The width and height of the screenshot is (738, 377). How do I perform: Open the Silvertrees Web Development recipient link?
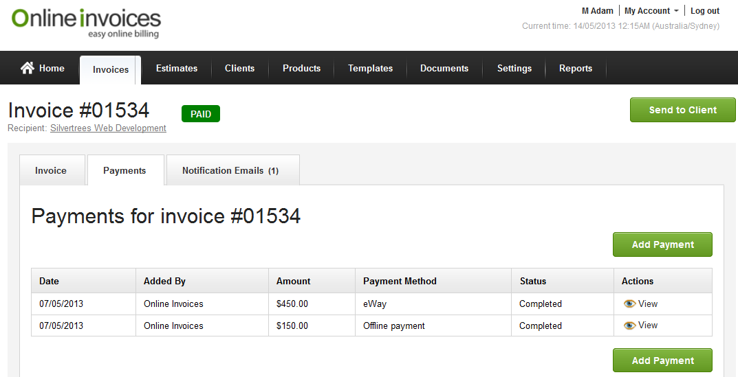108,128
